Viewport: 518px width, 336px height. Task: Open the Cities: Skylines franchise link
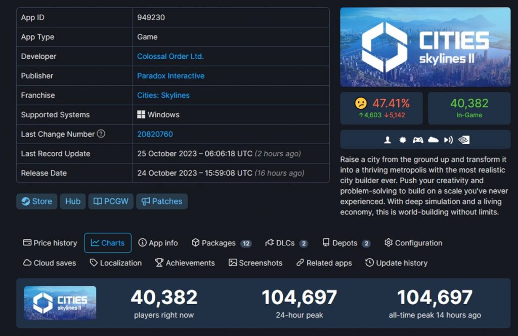163,96
